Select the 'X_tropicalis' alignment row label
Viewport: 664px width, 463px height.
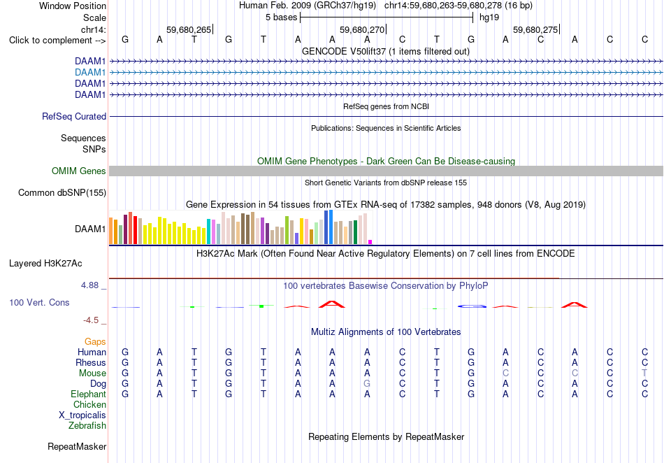point(82,415)
